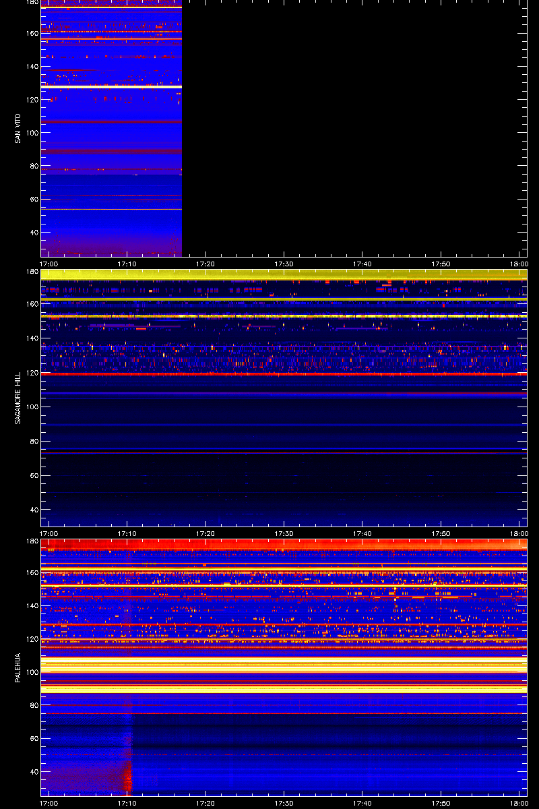
Task: Click 17:20 under the Palehua panel
Action: click(205, 804)
